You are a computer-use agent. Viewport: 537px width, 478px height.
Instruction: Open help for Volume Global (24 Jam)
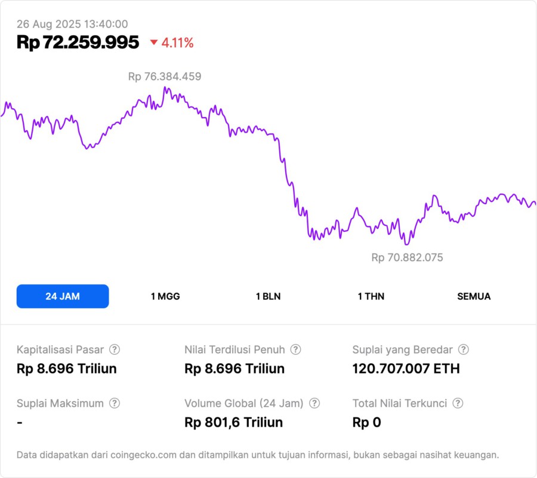(x=314, y=403)
